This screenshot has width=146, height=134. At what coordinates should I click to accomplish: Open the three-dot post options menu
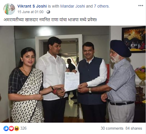tap(141, 6)
